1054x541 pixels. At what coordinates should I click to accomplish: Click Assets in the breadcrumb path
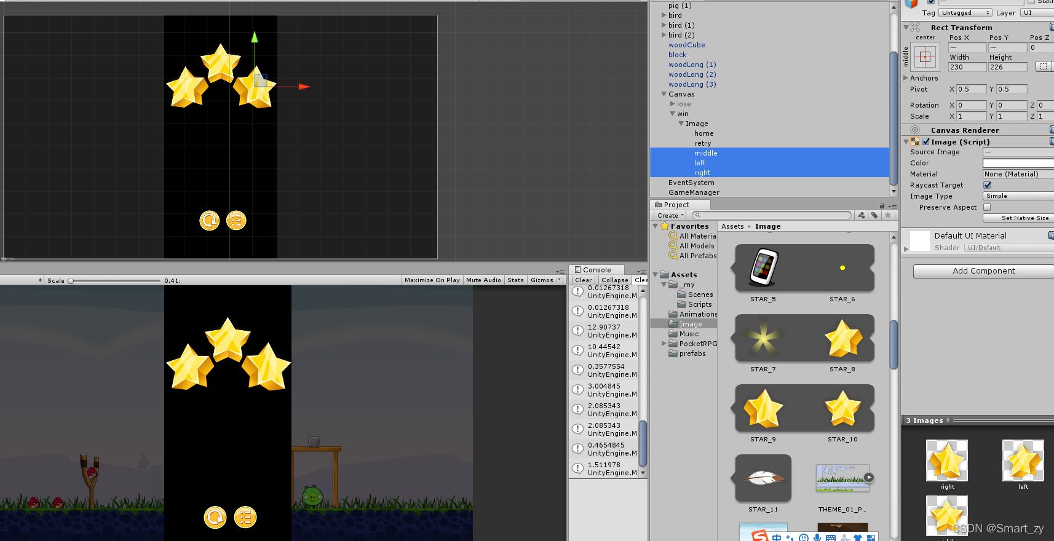732,226
